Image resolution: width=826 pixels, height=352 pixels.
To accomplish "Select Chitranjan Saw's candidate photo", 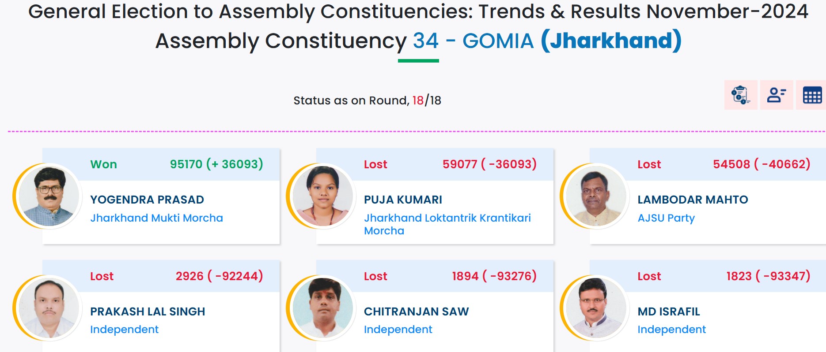I will click(322, 308).
